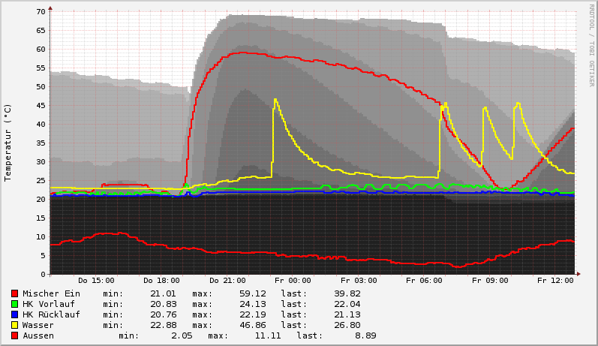The width and height of the screenshot is (598, 346).
Task: Click the red Mischer Ein legend swatch
Action: [15, 293]
